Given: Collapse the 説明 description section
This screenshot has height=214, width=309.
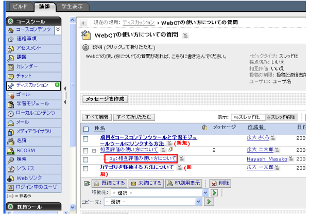Looking at the screenshot, I should coord(85,47).
